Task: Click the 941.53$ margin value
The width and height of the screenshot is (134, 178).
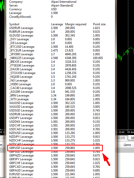Action: (x=70, y=92)
